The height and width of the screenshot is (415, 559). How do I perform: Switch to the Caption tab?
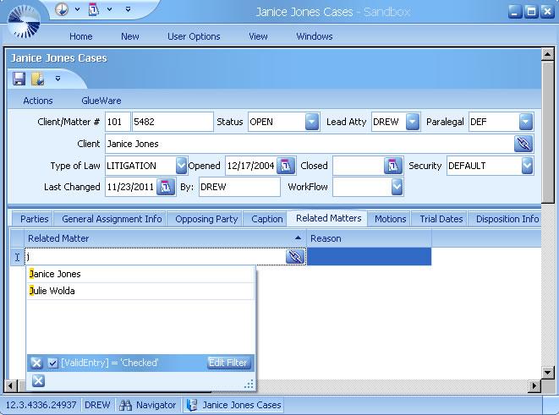(267, 219)
